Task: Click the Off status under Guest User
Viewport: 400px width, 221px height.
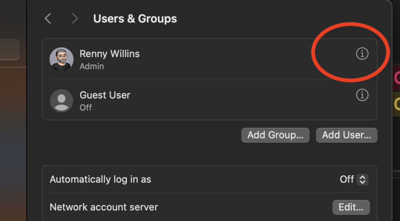Action: pos(86,108)
